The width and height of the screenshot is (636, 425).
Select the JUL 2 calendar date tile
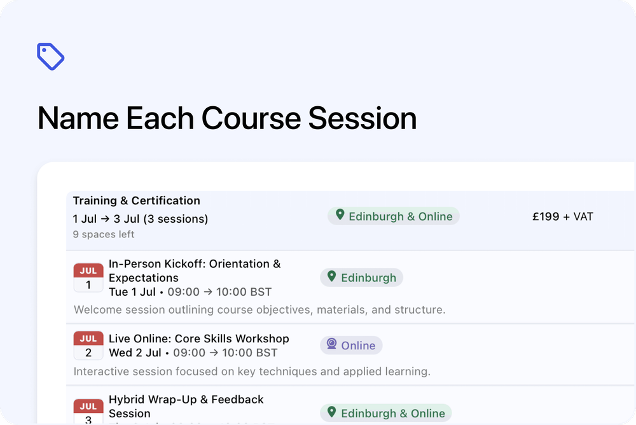click(x=88, y=345)
